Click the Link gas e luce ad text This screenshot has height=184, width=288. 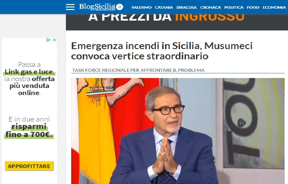pos(29,72)
